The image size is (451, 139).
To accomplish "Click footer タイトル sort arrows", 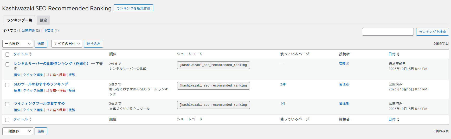I will pyautogui.click(x=30, y=119).
